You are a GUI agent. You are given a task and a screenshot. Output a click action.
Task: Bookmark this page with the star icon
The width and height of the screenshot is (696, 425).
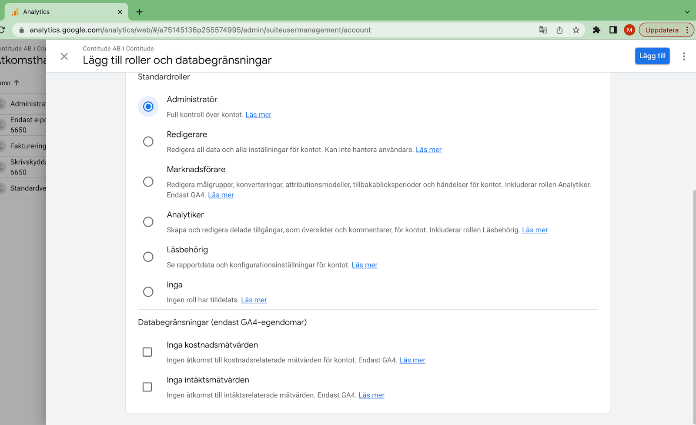pos(576,30)
